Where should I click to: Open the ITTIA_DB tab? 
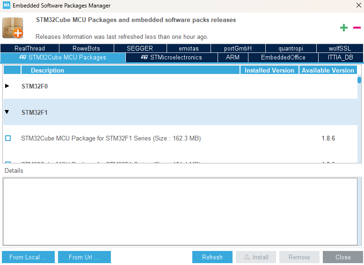341,58
